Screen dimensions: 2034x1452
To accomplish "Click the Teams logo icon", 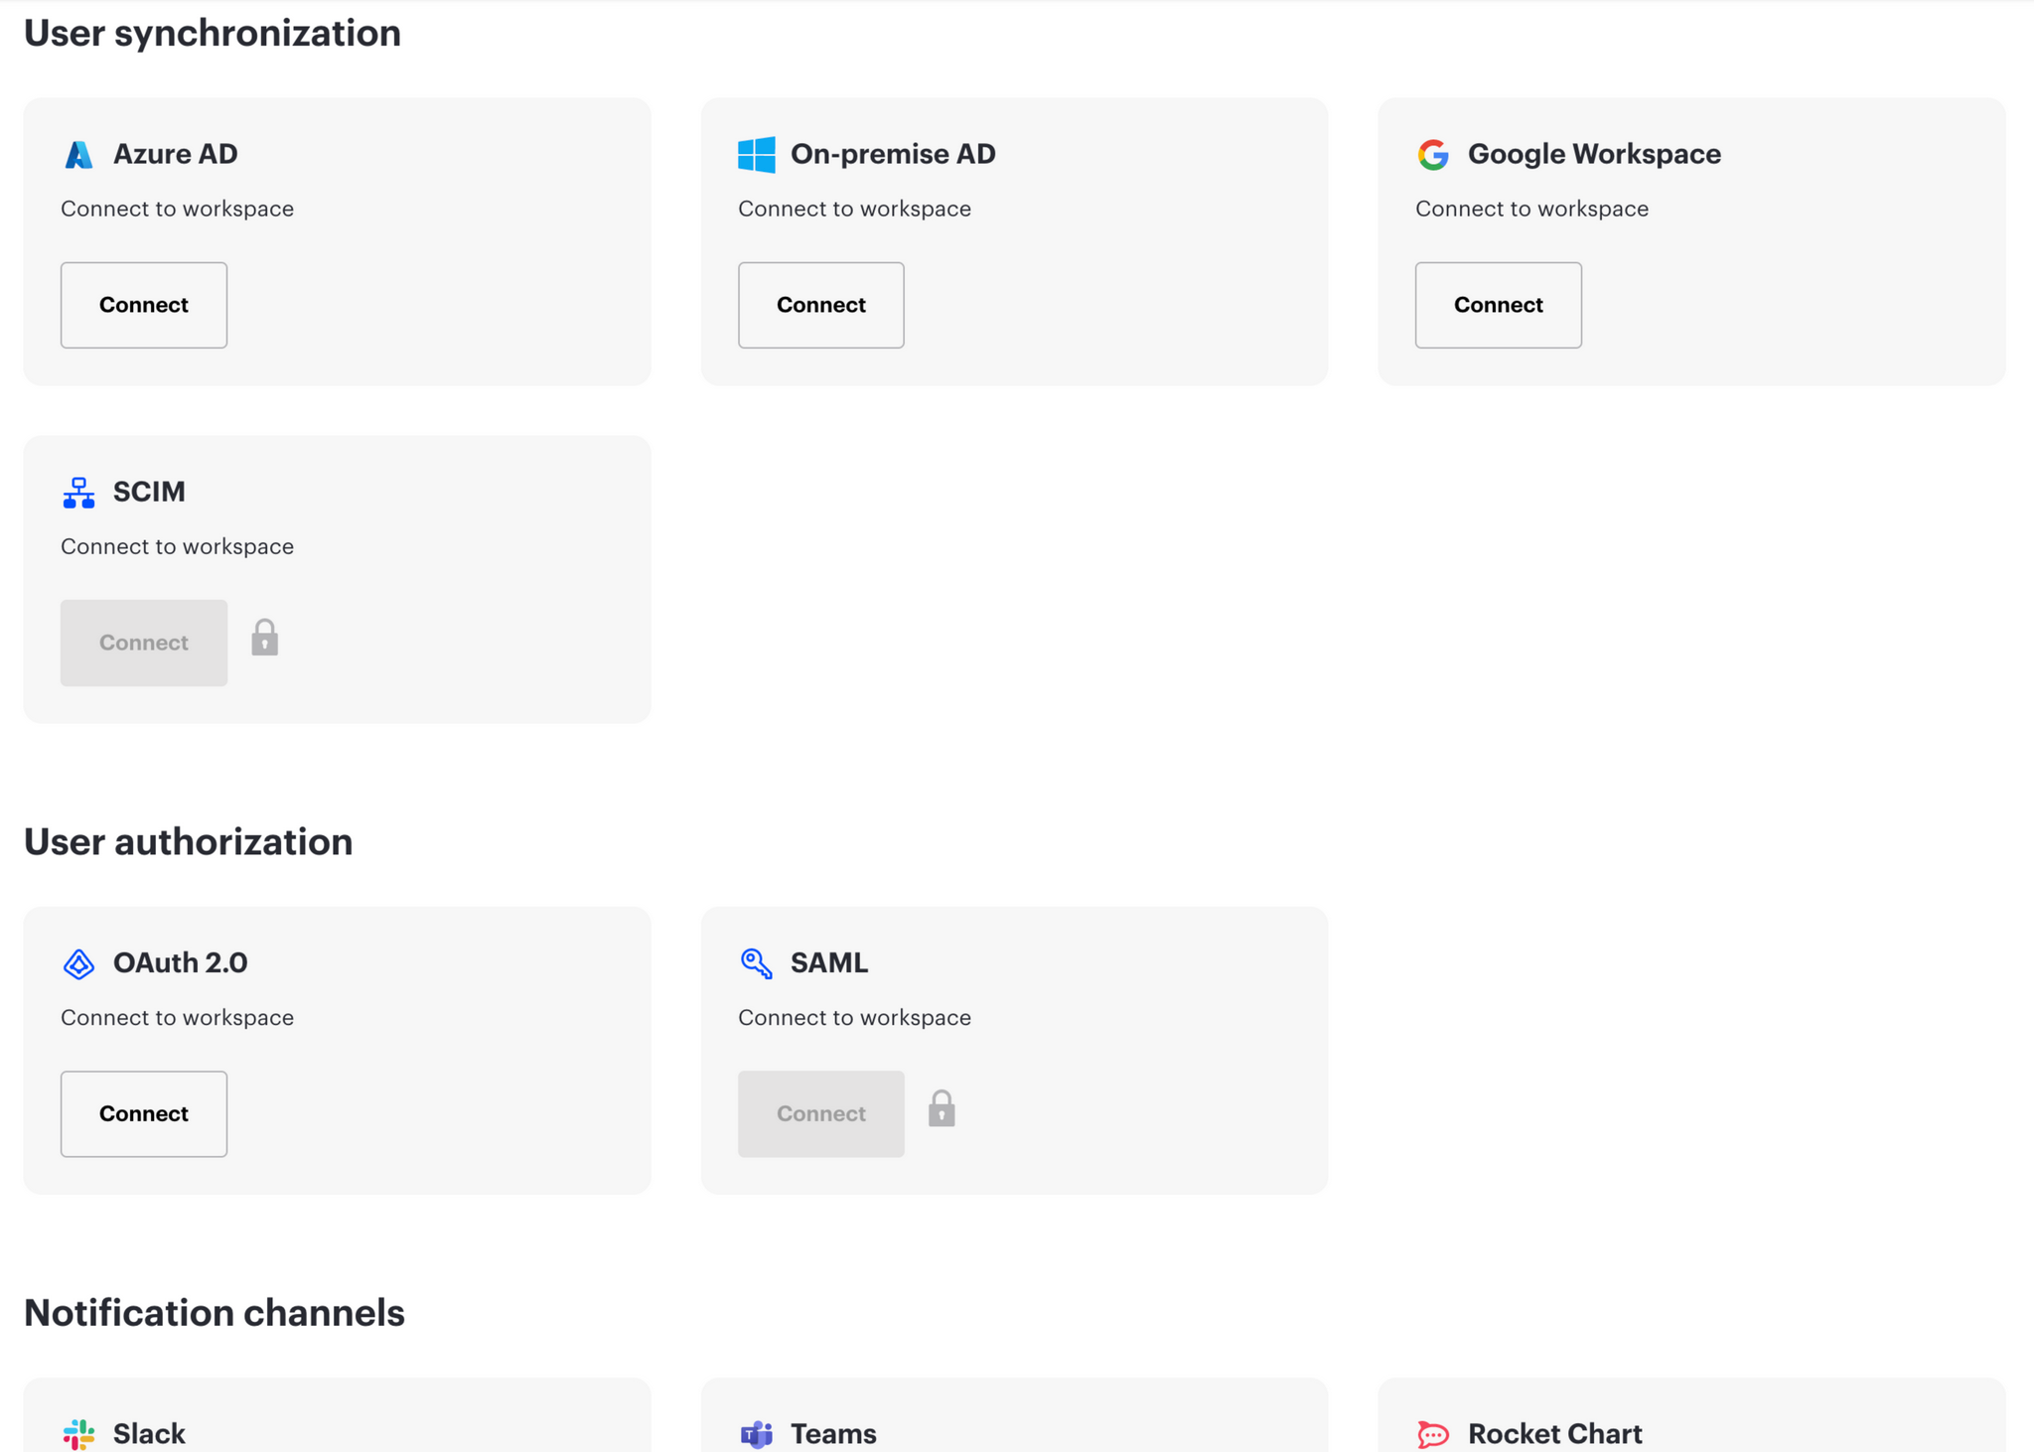I will tap(756, 1433).
